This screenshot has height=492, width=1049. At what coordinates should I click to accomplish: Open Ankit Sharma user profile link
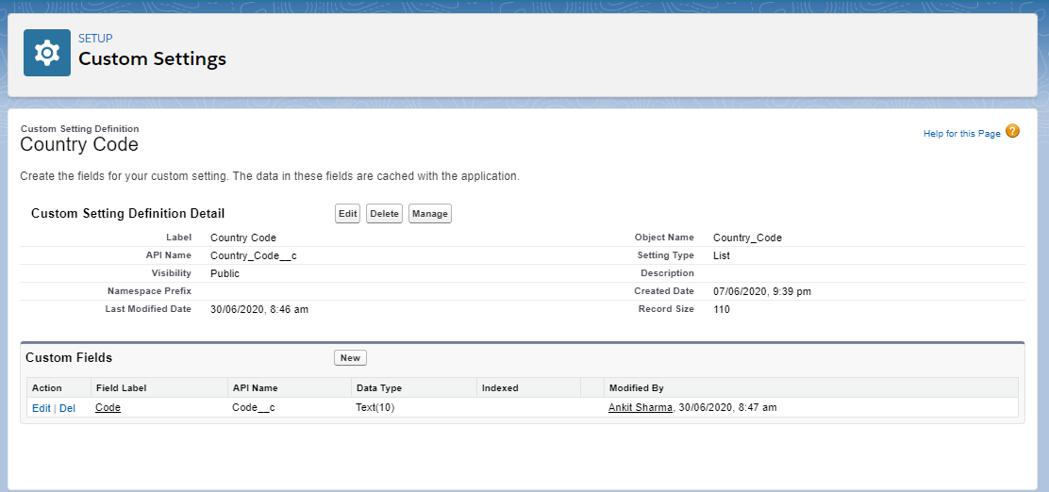click(x=640, y=408)
